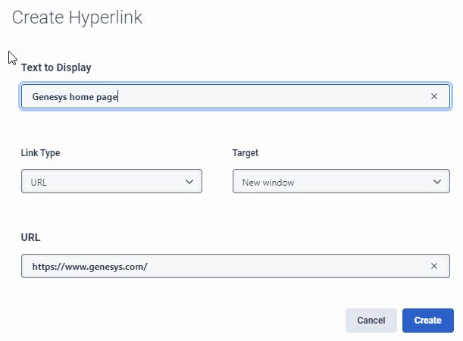
Task: Click the Target label
Action: (x=246, y=153)
